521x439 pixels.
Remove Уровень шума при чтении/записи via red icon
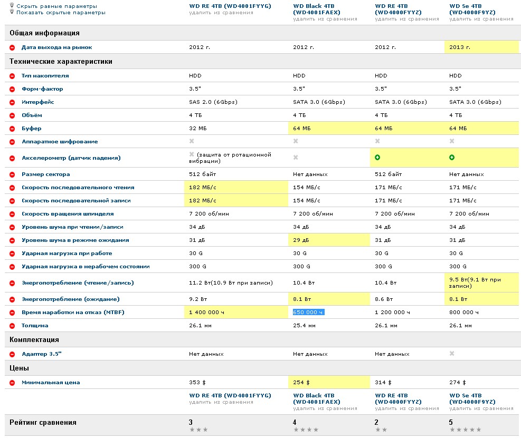pyautogui.click(x=12, y=227)
